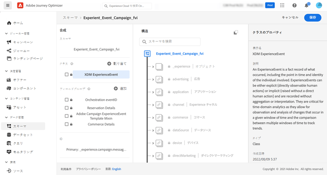Go to データセット in sidebar
The height and width of the screenshot is (175, 327).
coord(23,135)
